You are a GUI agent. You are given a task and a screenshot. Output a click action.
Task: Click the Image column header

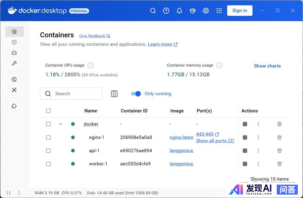pos(177,111)
